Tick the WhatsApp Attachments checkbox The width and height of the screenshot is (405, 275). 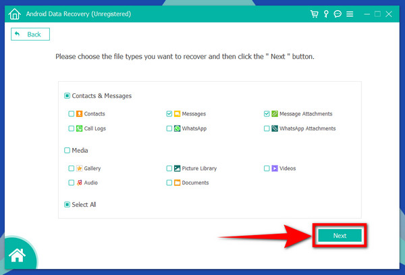tap(267, 128)
